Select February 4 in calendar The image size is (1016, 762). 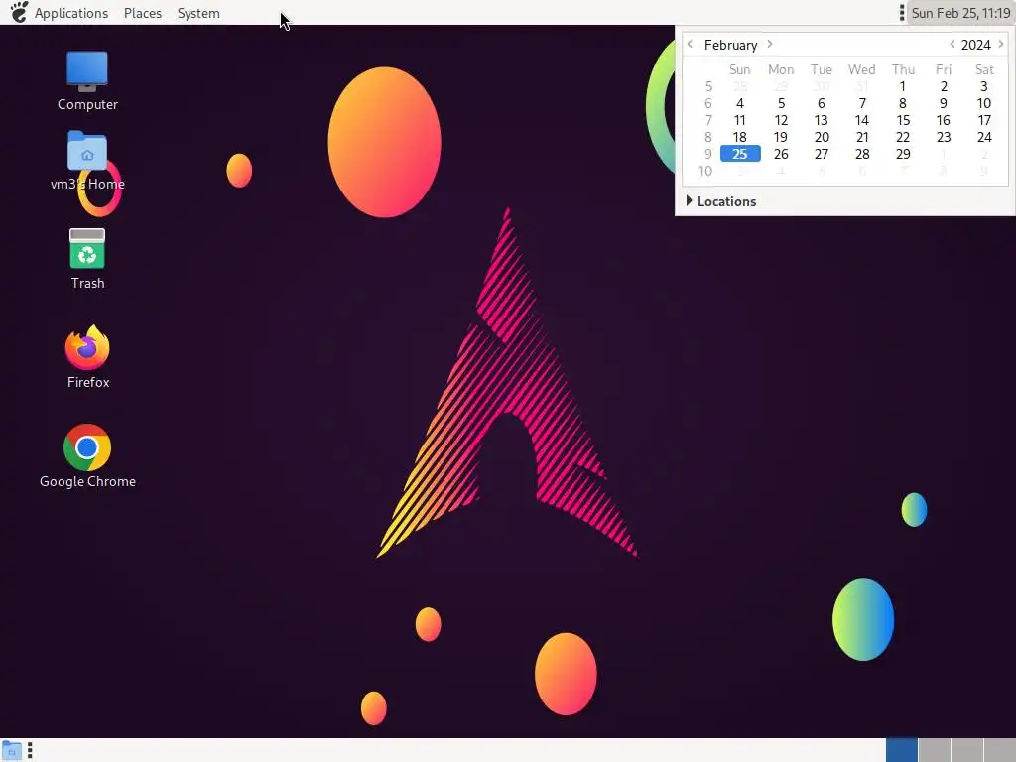(740, 103)
